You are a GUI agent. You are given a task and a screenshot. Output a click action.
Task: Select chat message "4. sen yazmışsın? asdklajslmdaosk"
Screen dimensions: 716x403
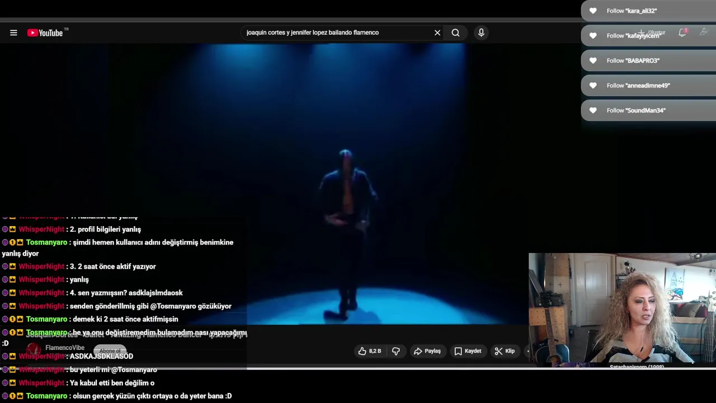coord(126,293)
